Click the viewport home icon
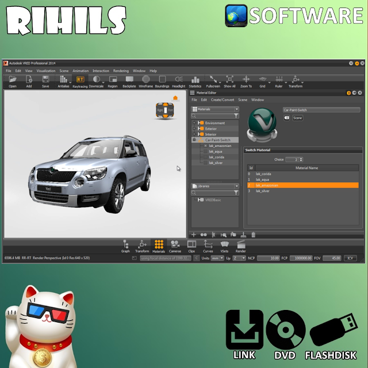The height and width of the screenshot is (368, 368). [x=175, y=98]
